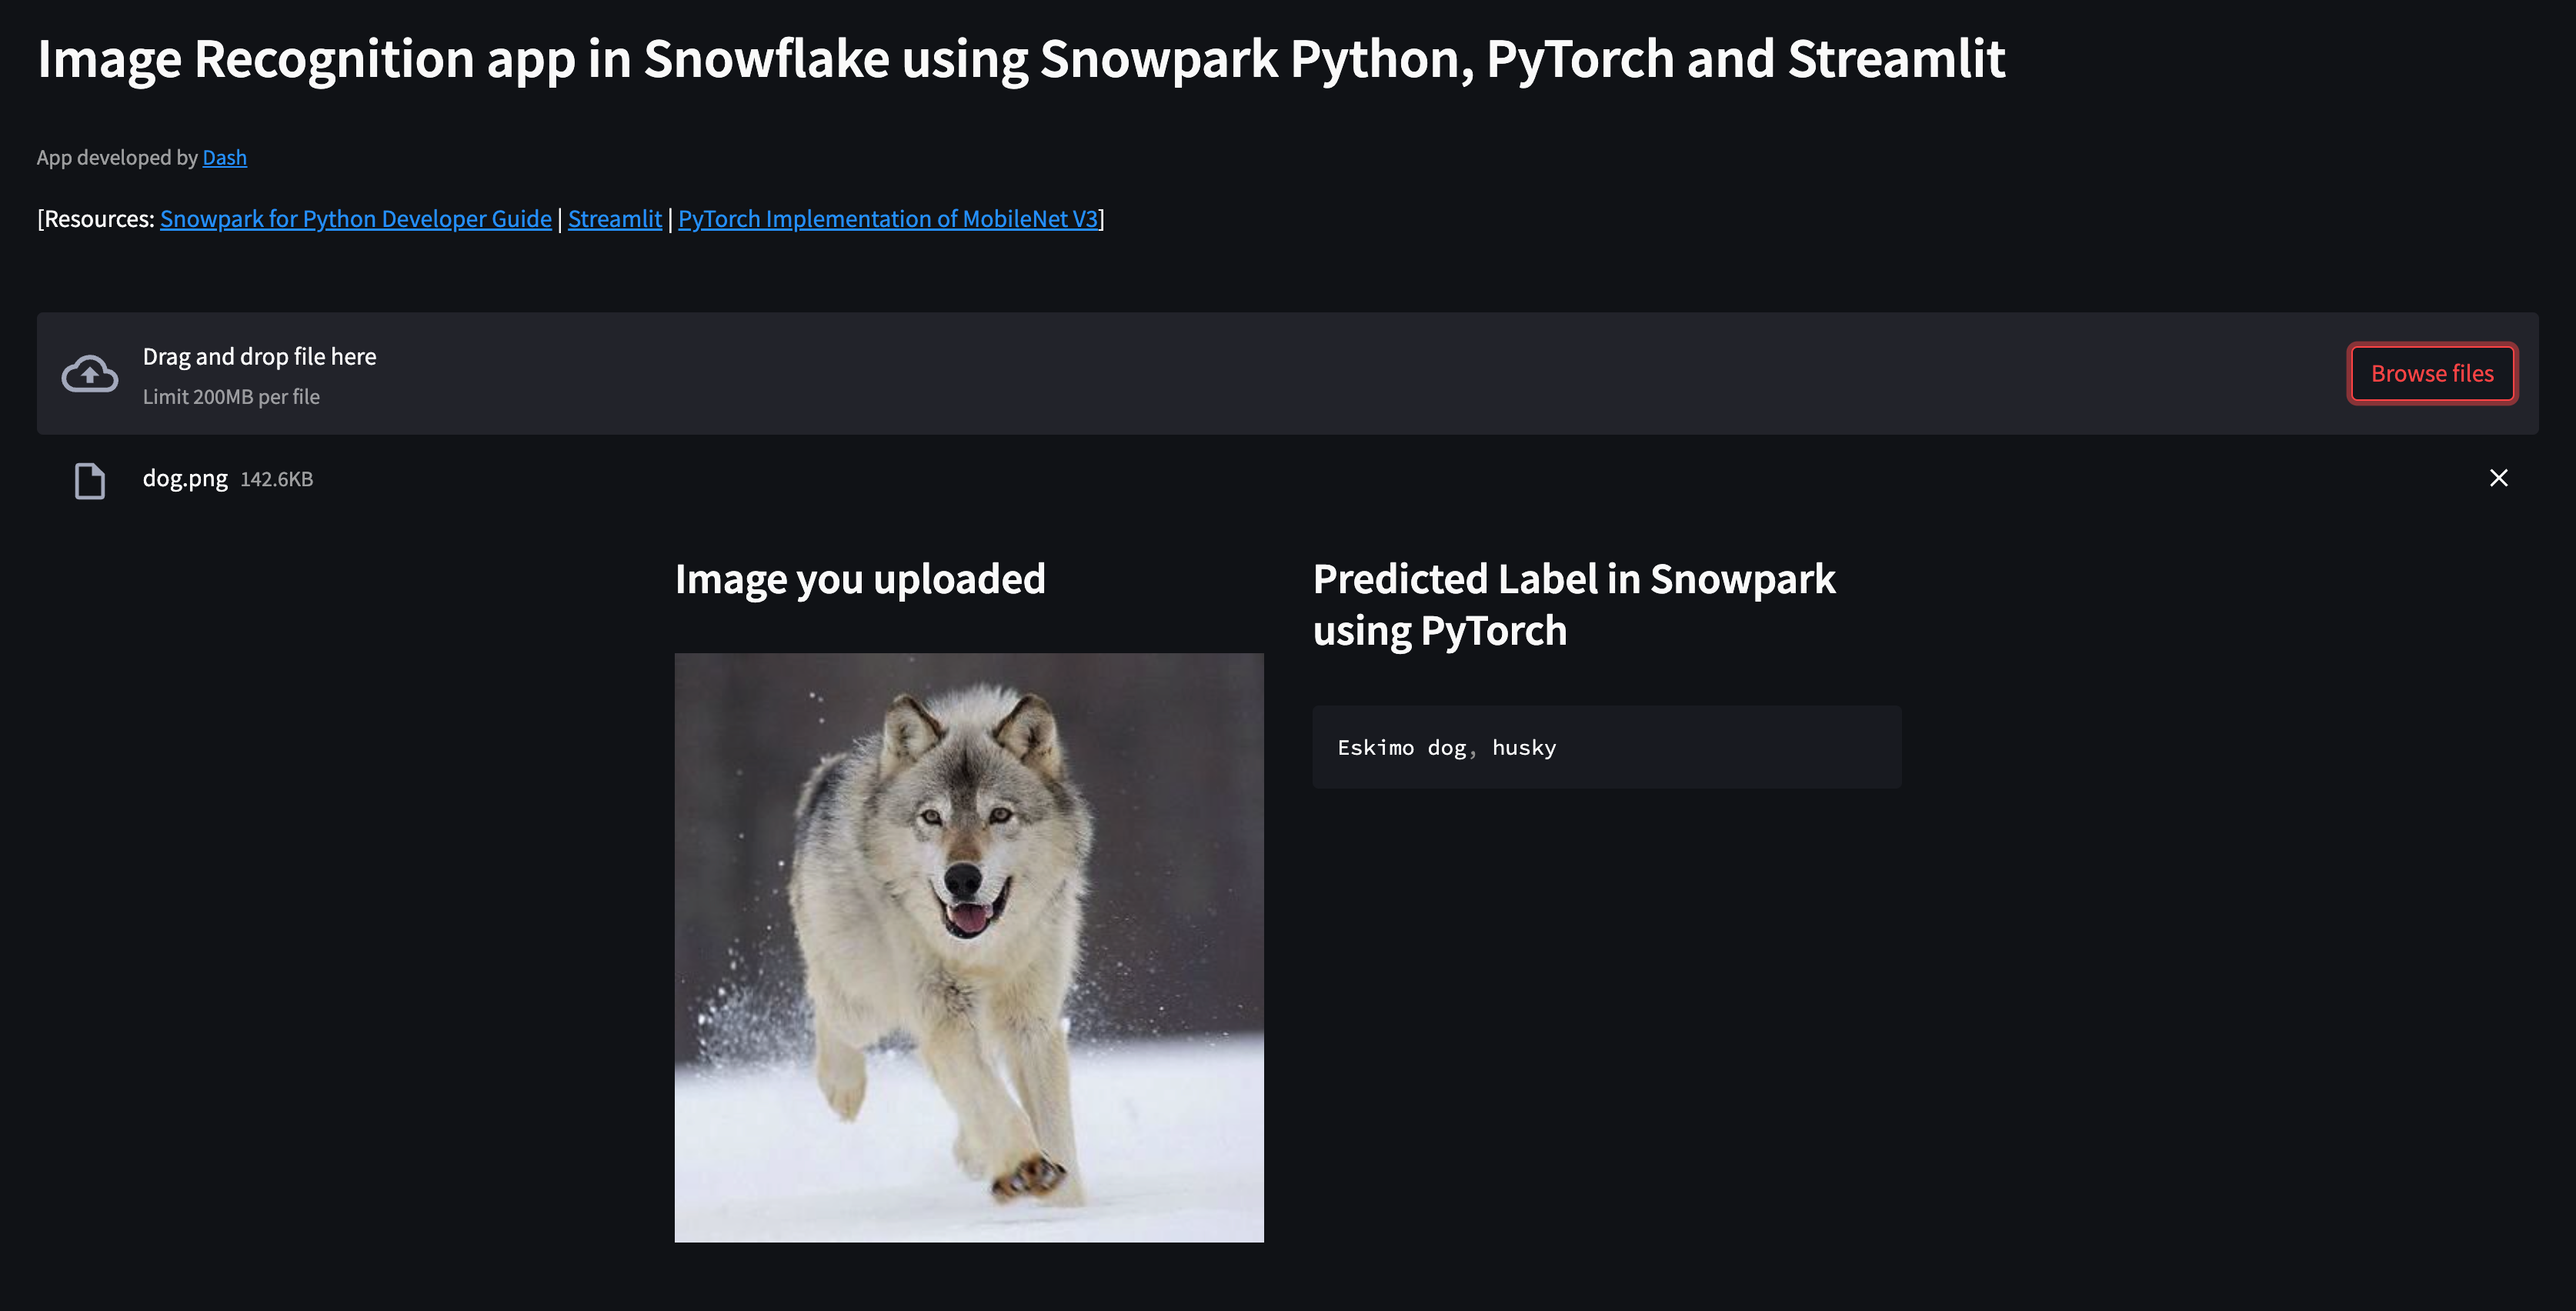The width and height of the screenshot is (2576, 1311).
Task: Click the 142.6KB file size text
Action: (x=276, y=479)
